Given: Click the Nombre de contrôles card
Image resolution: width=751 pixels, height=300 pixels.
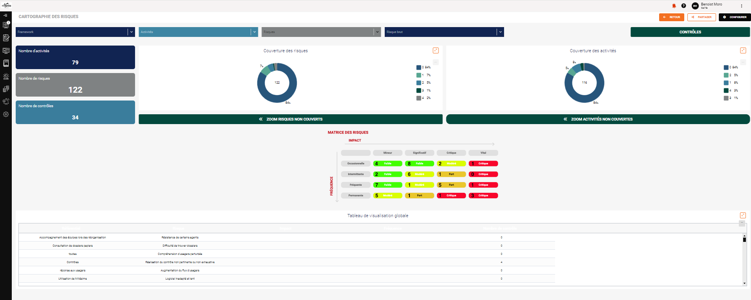Looking at the screenshot, I should click(75, 112).
